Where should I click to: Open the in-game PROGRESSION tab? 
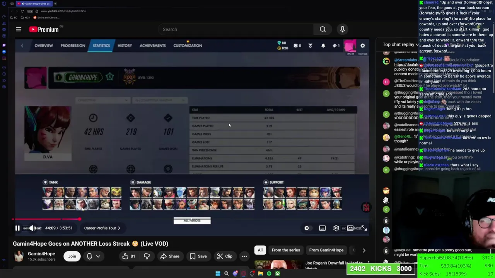pos(73,46)
